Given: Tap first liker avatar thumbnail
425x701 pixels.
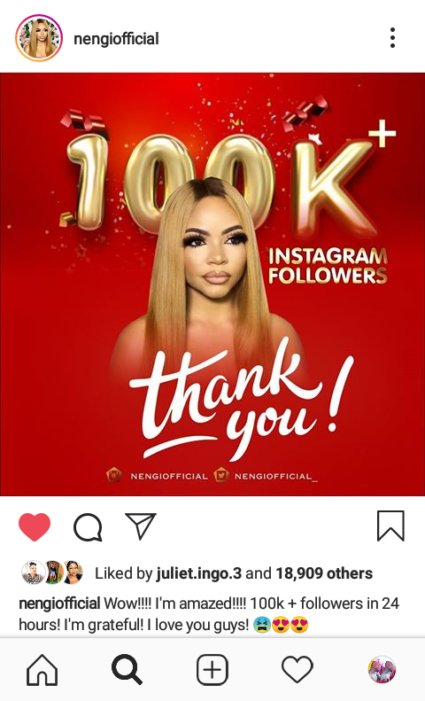Looking at the screenshot, I should click(33, 572).
